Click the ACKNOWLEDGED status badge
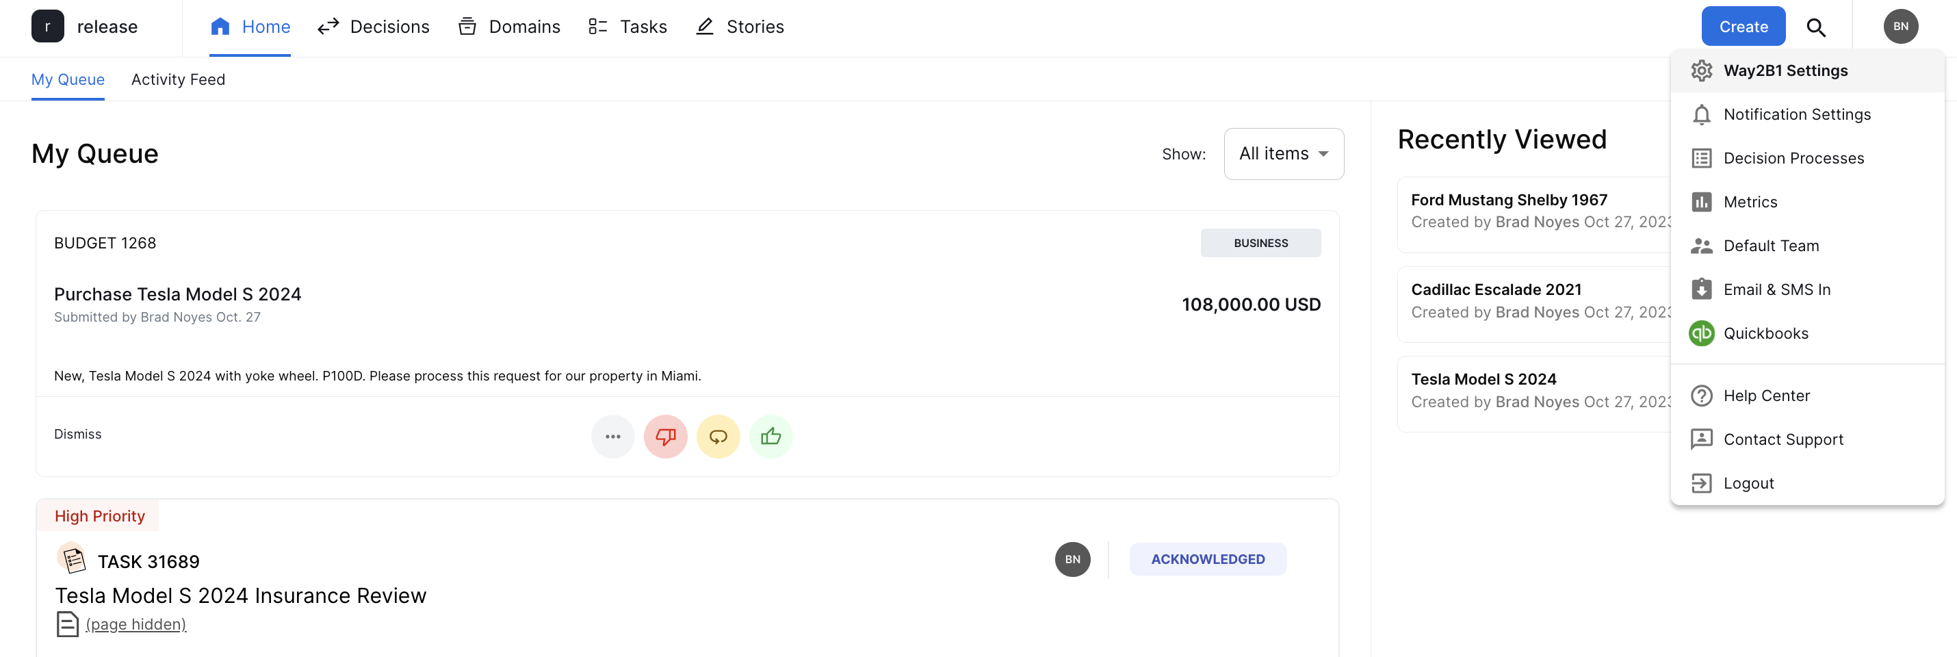Screen dimensions: 1957x657 tap(1208, 560)
